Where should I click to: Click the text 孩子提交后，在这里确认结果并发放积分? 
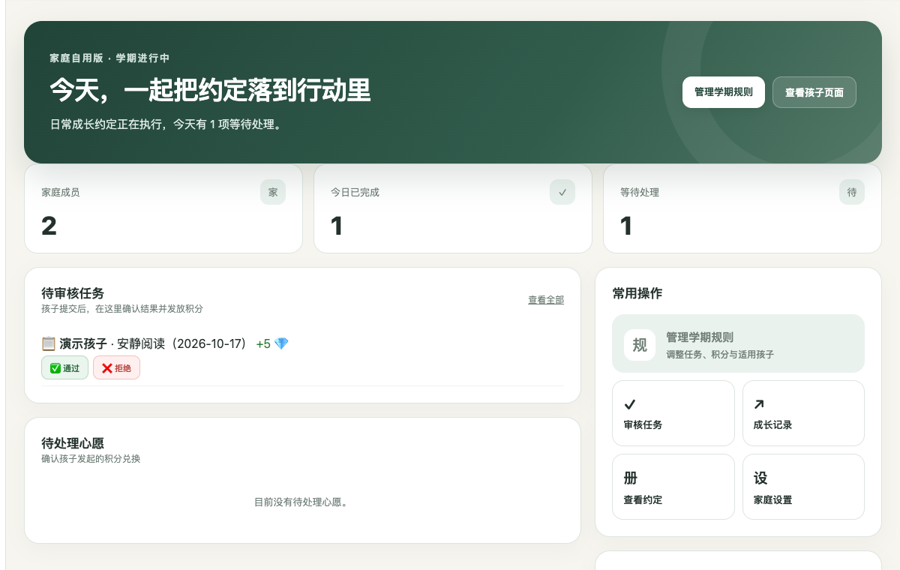(x=122, y=308)
